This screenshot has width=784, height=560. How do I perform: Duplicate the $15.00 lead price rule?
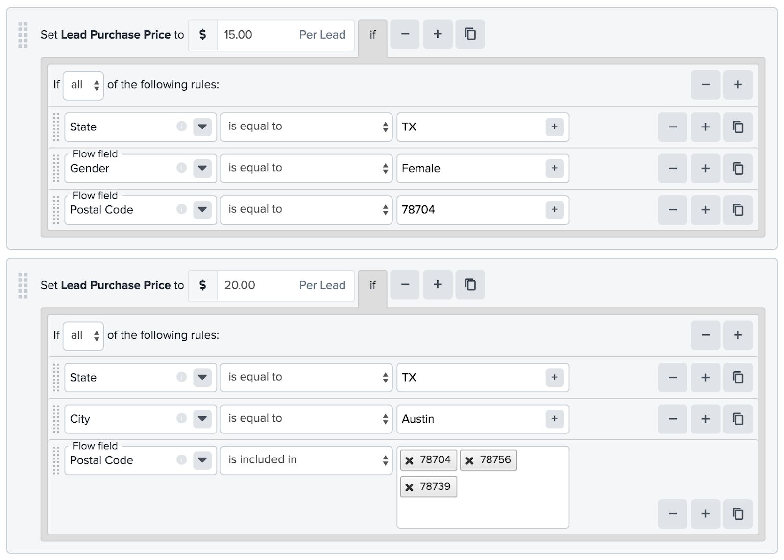470,34
